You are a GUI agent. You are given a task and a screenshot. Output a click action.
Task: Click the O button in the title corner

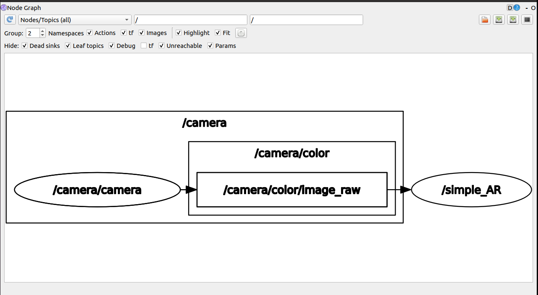pyautogui.click(x=533, y=8)
